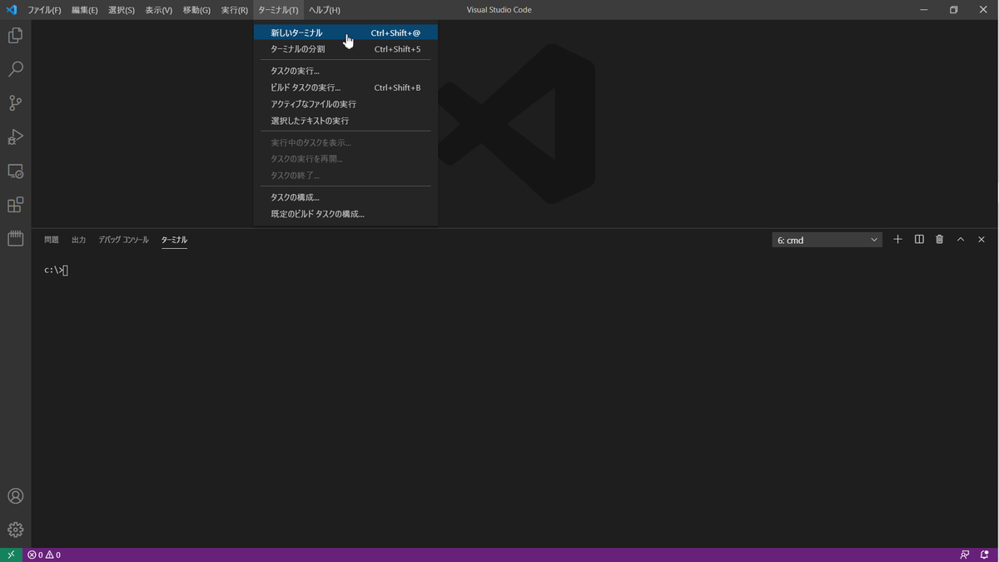Open the Search view icon
The width and height of the screenshot is (999, 562).
point(15,69)
